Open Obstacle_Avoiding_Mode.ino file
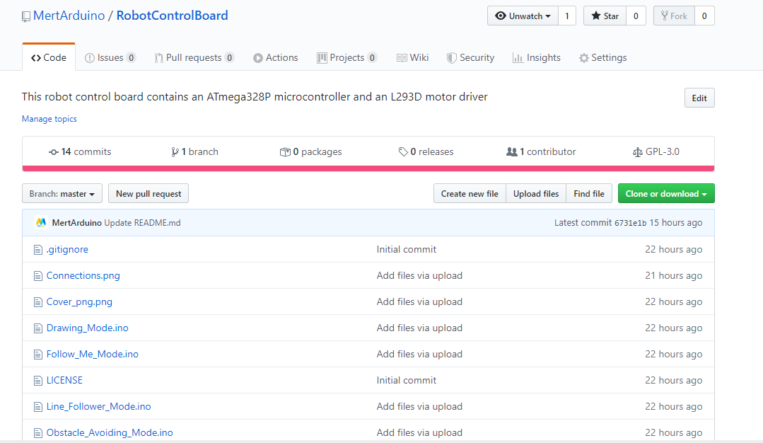The width and height of the screenshot is (763, 443). tap(110, 433)
